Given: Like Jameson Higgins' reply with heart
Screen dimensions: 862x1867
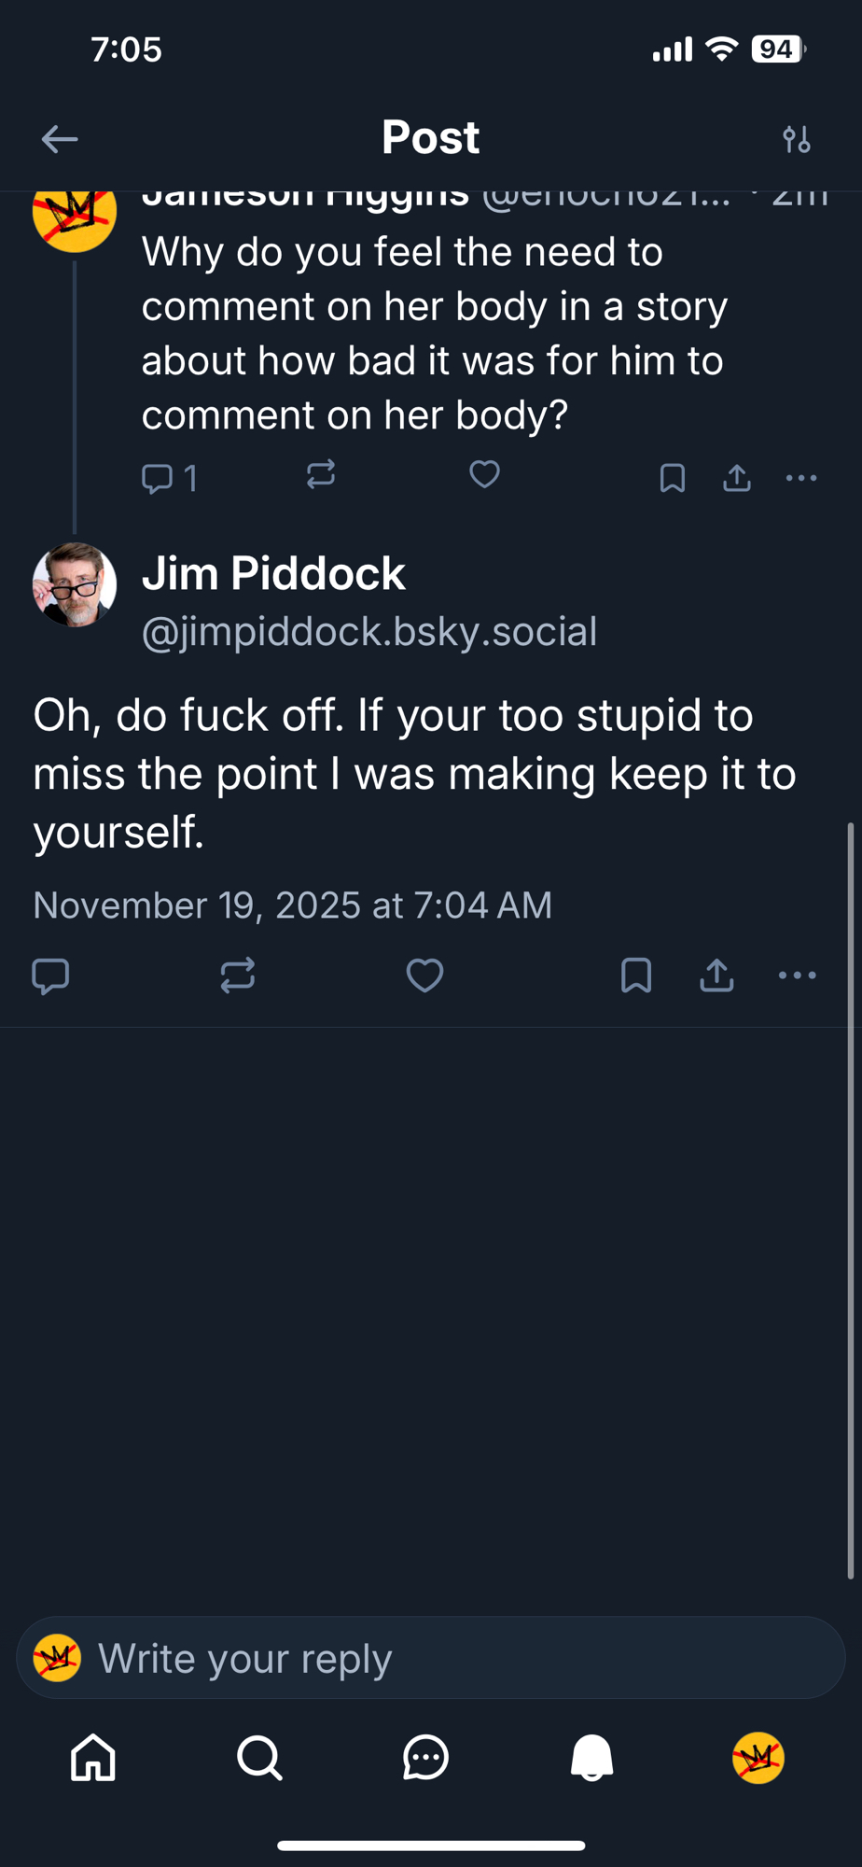Looking at the screenshot, I should pyautogui.click(x=484, y=475).
